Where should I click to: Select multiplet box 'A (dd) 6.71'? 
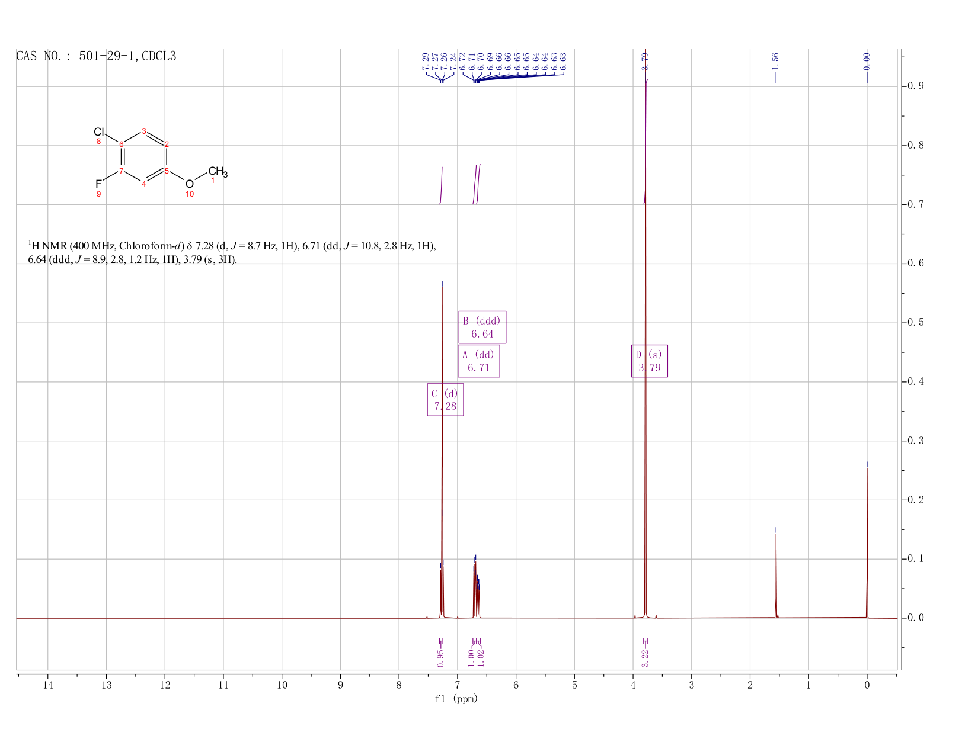coord(478,361)
